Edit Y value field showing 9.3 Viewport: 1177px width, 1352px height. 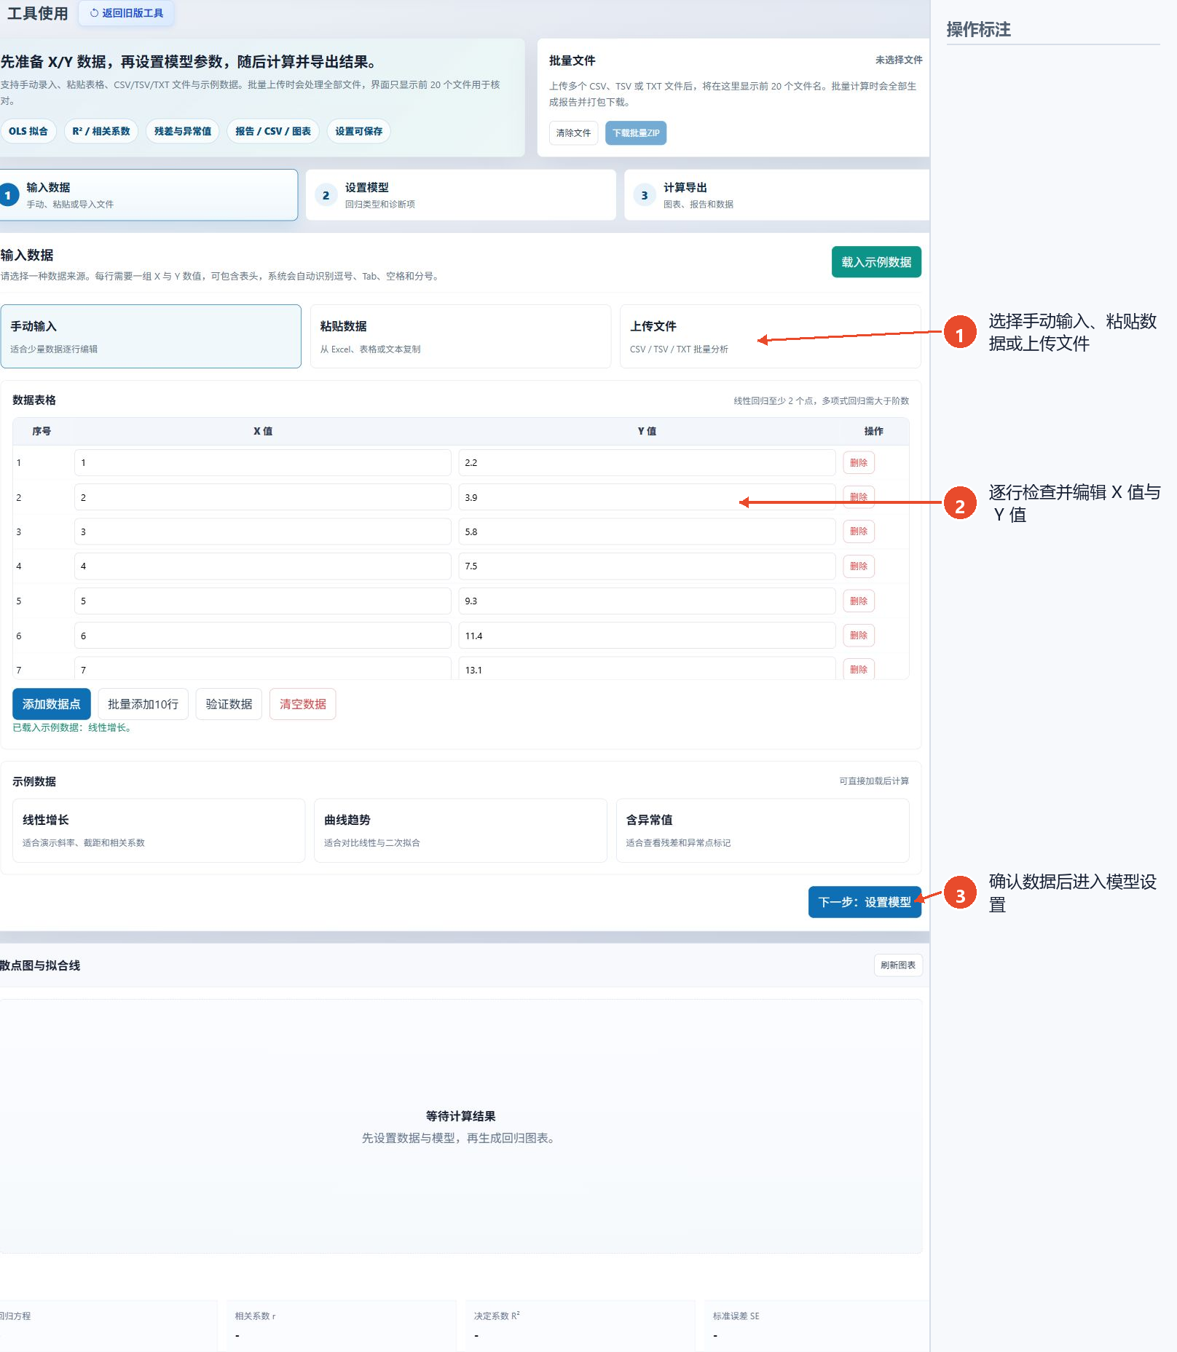(x=647, y=601)
